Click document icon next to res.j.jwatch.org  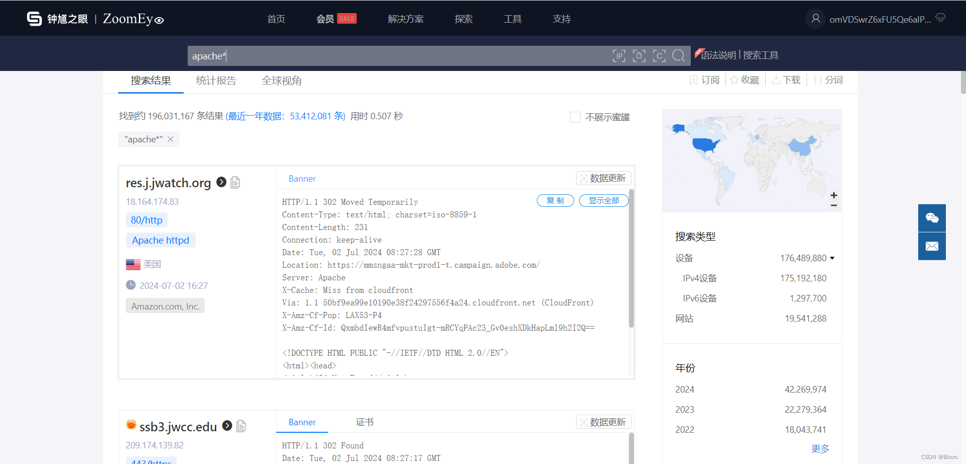(x=235, y=182)
